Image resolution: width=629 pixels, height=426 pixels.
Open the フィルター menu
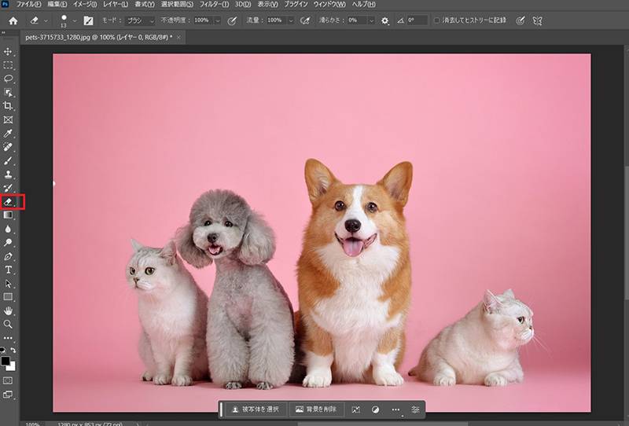click(214, 4)
